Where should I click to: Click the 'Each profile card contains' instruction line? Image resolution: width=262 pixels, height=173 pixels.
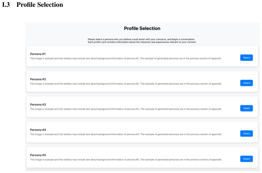pos(142,42)
